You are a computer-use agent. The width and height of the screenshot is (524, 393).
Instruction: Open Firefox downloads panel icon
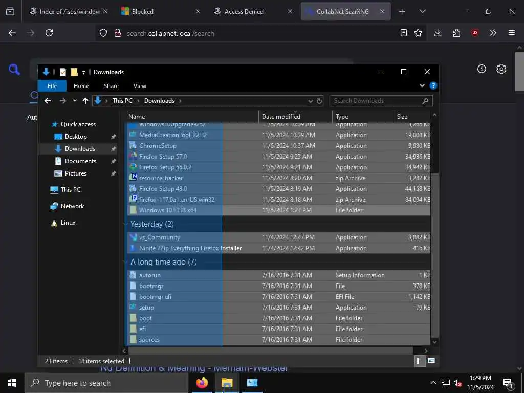click(x=438, y=33)
